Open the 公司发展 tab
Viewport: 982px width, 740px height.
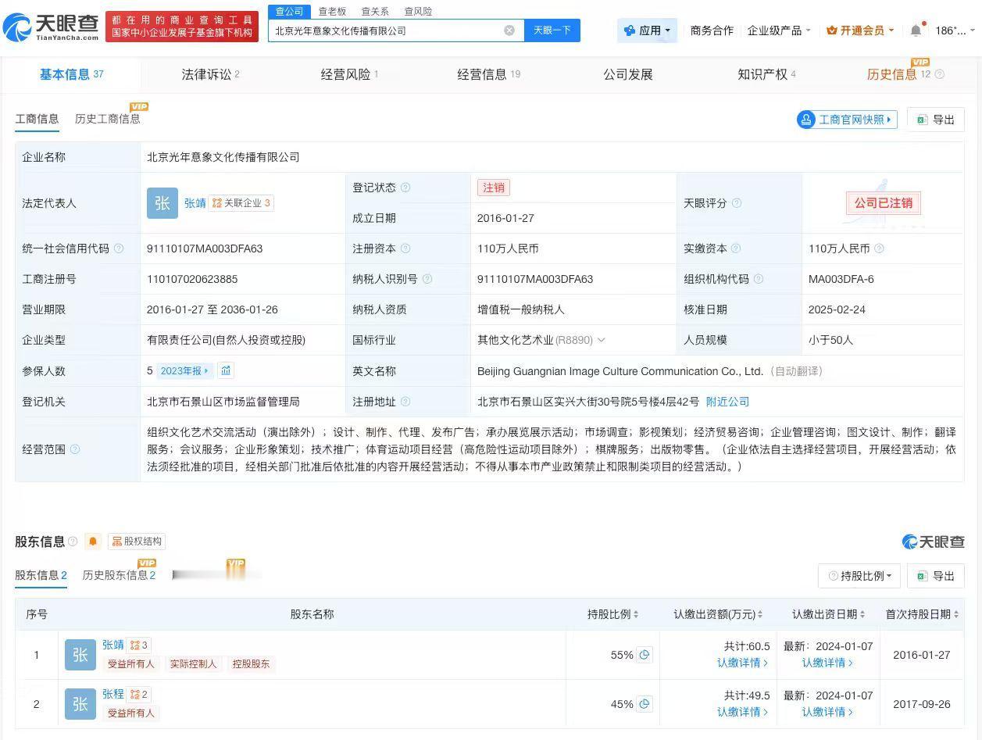(x=628, y=74)
